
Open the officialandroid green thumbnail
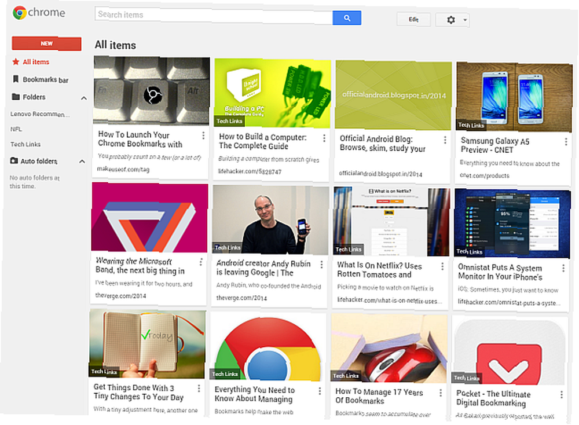point(393,96)
